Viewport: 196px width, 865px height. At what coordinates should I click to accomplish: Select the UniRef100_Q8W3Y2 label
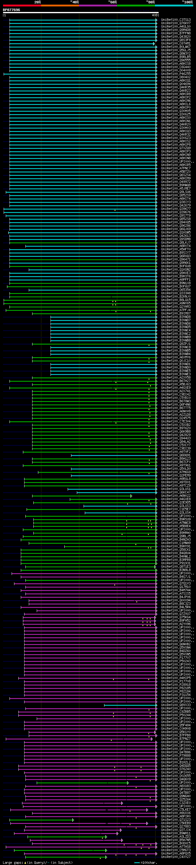coord(176,53)
